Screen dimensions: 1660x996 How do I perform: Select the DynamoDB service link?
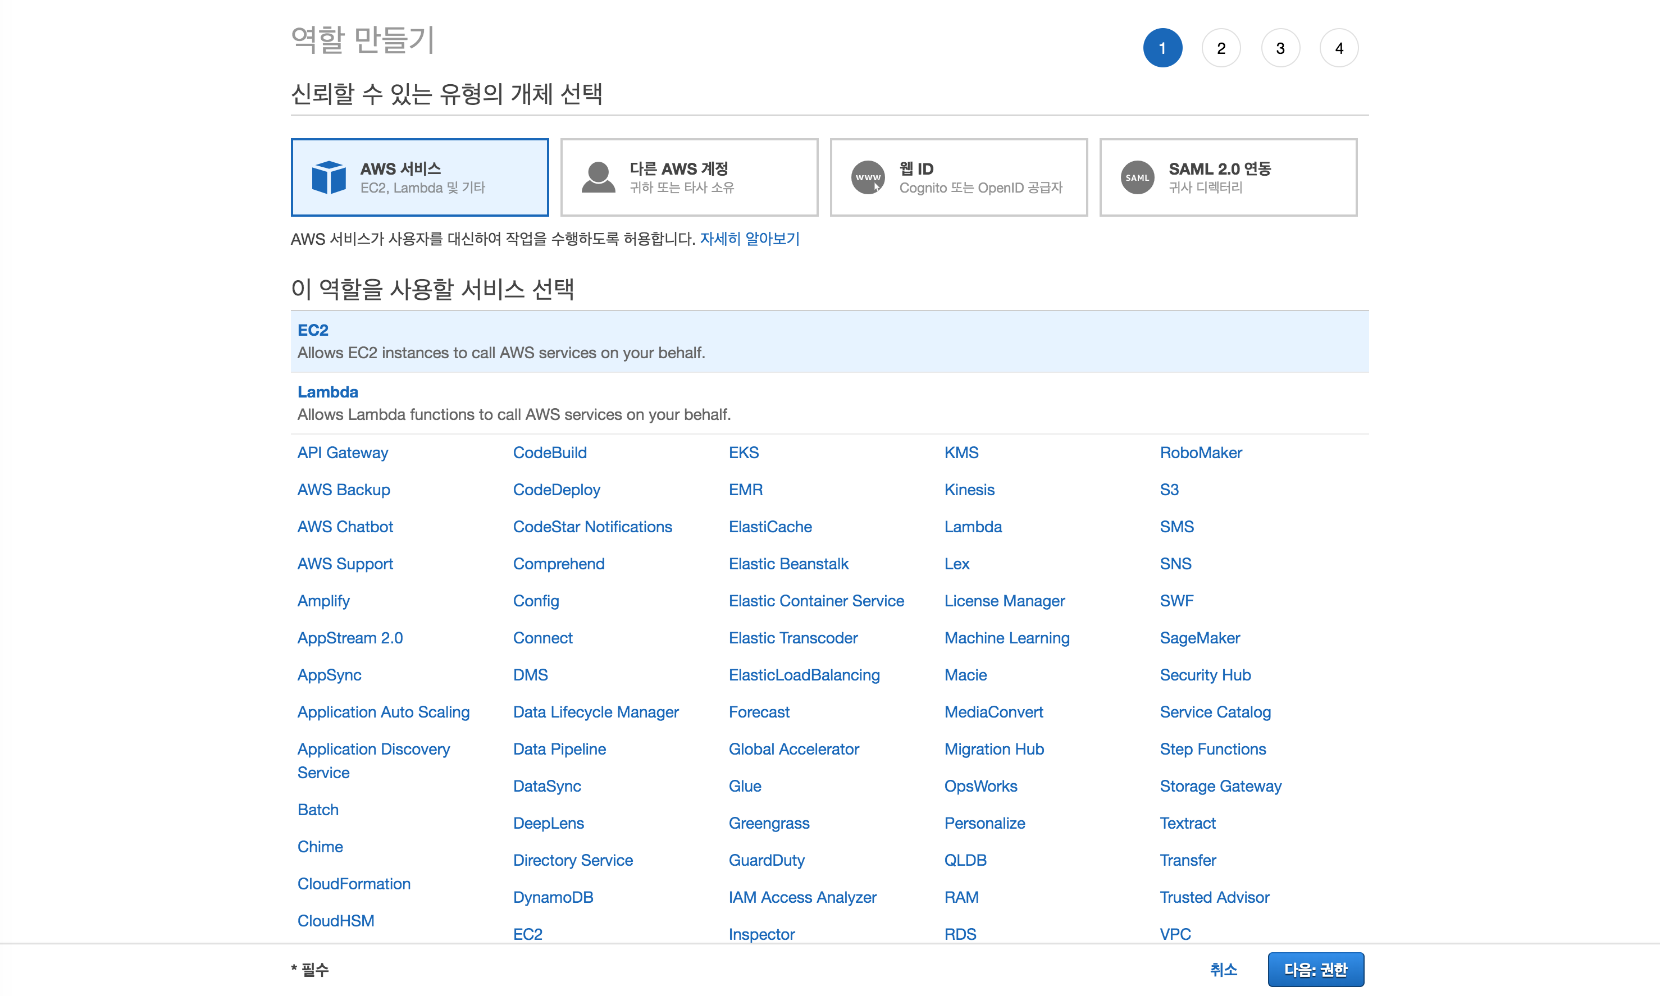[553, 897]
